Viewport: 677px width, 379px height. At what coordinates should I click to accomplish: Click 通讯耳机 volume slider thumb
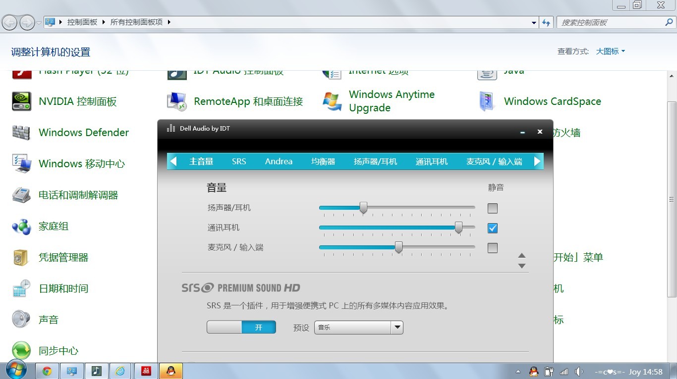click(458, 228)
